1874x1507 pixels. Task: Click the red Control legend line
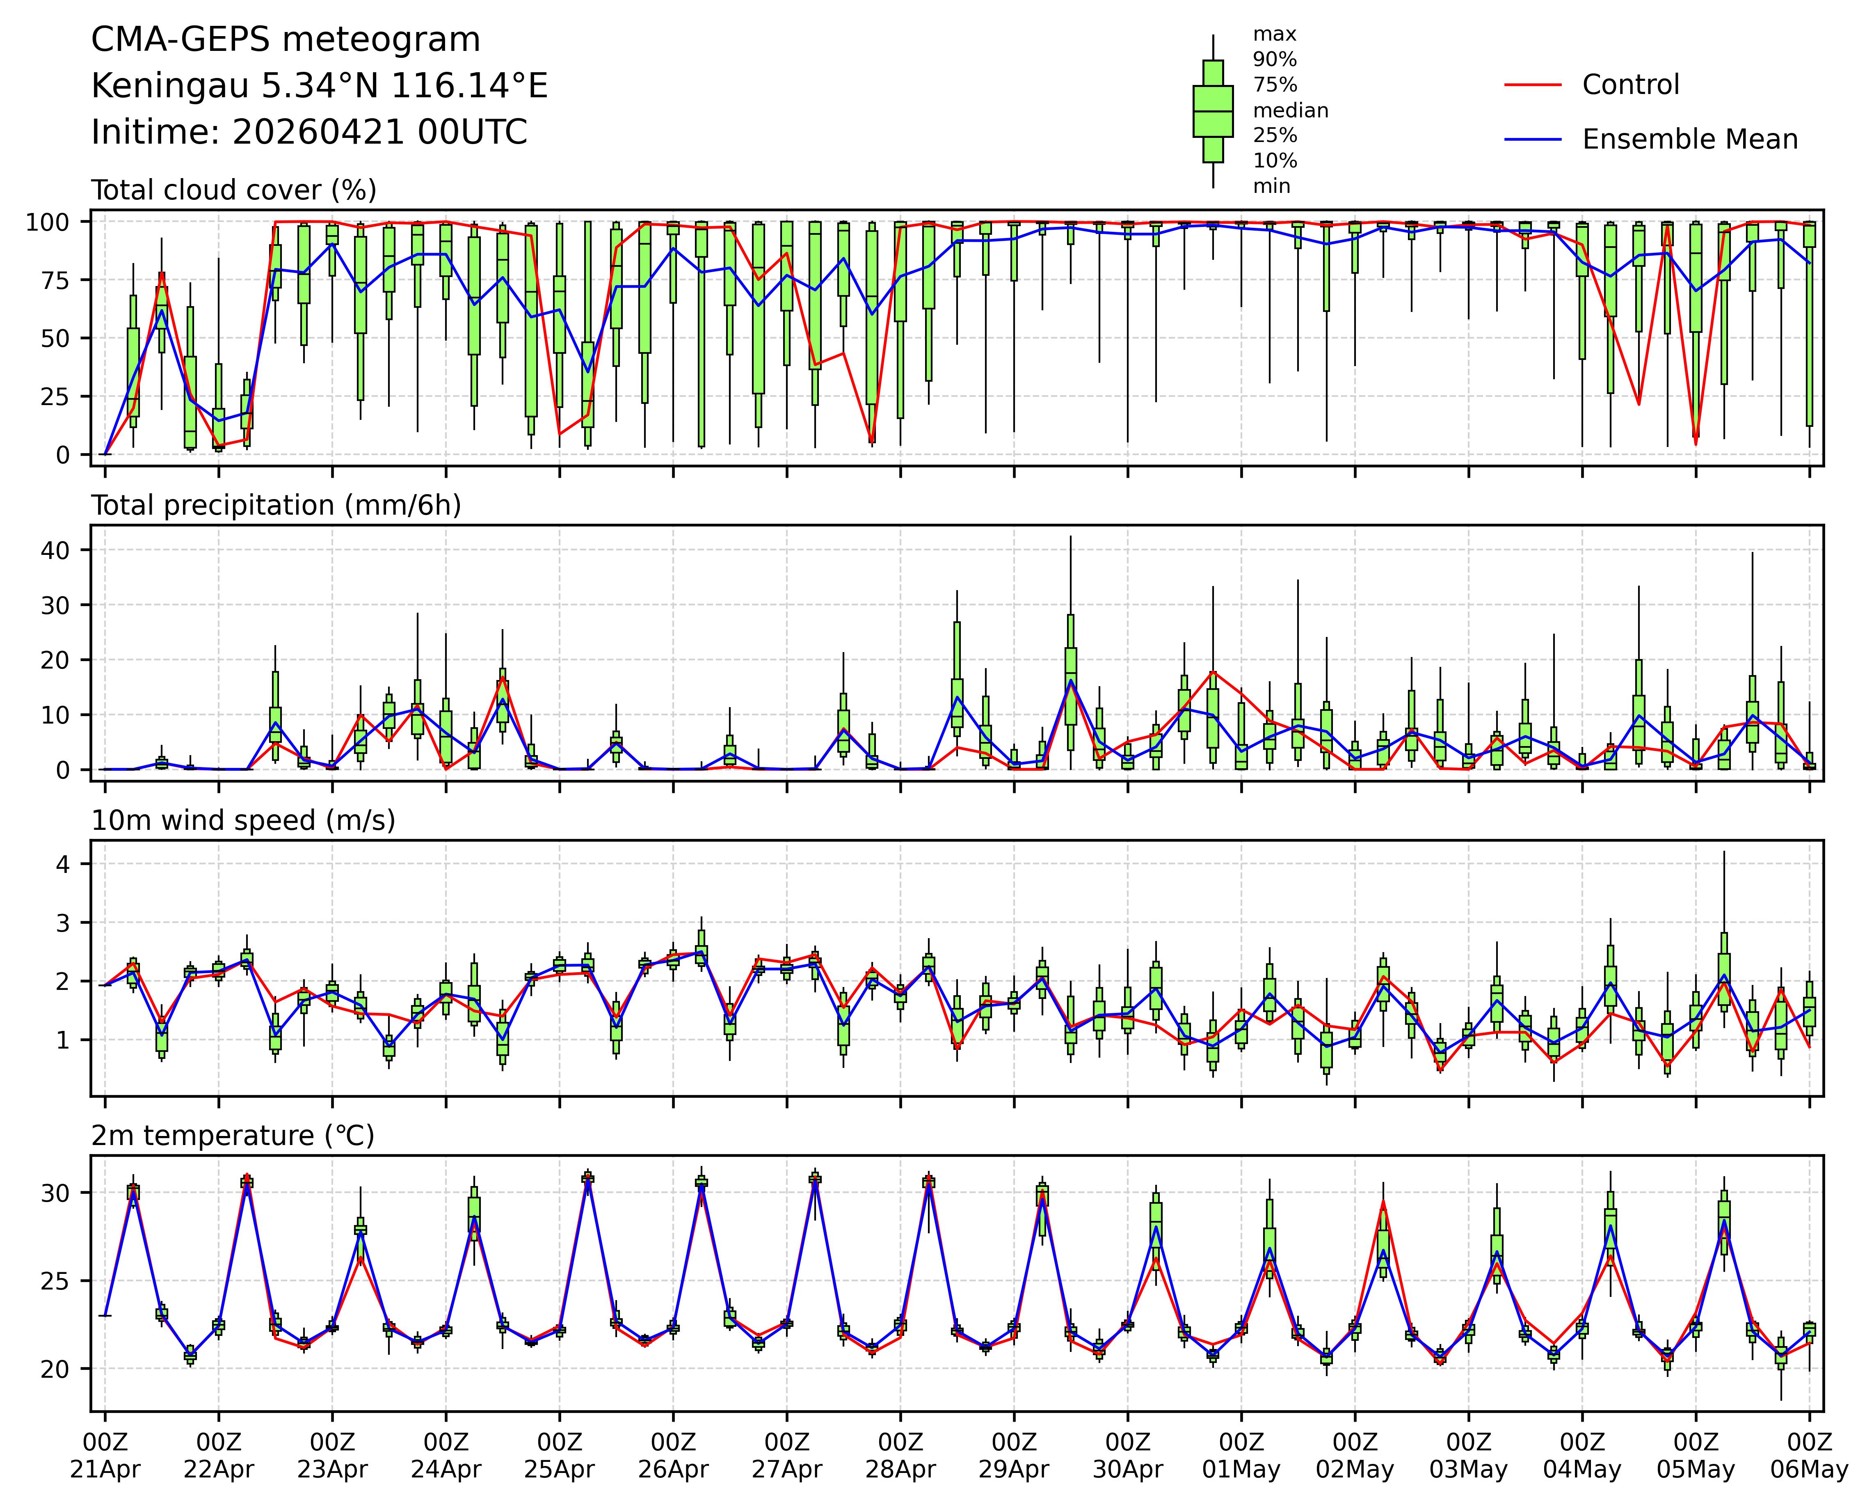pos(1532,85)
